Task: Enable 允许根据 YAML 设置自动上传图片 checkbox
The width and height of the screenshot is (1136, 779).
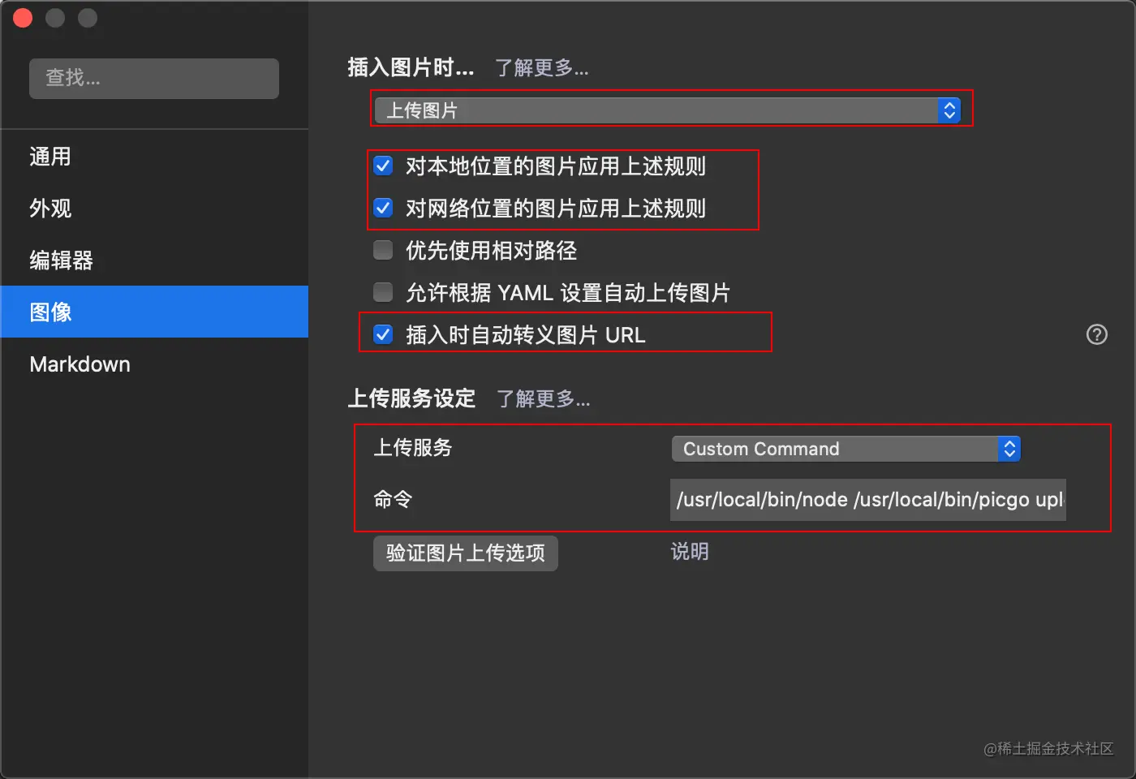Action: (x=383, y=292)
